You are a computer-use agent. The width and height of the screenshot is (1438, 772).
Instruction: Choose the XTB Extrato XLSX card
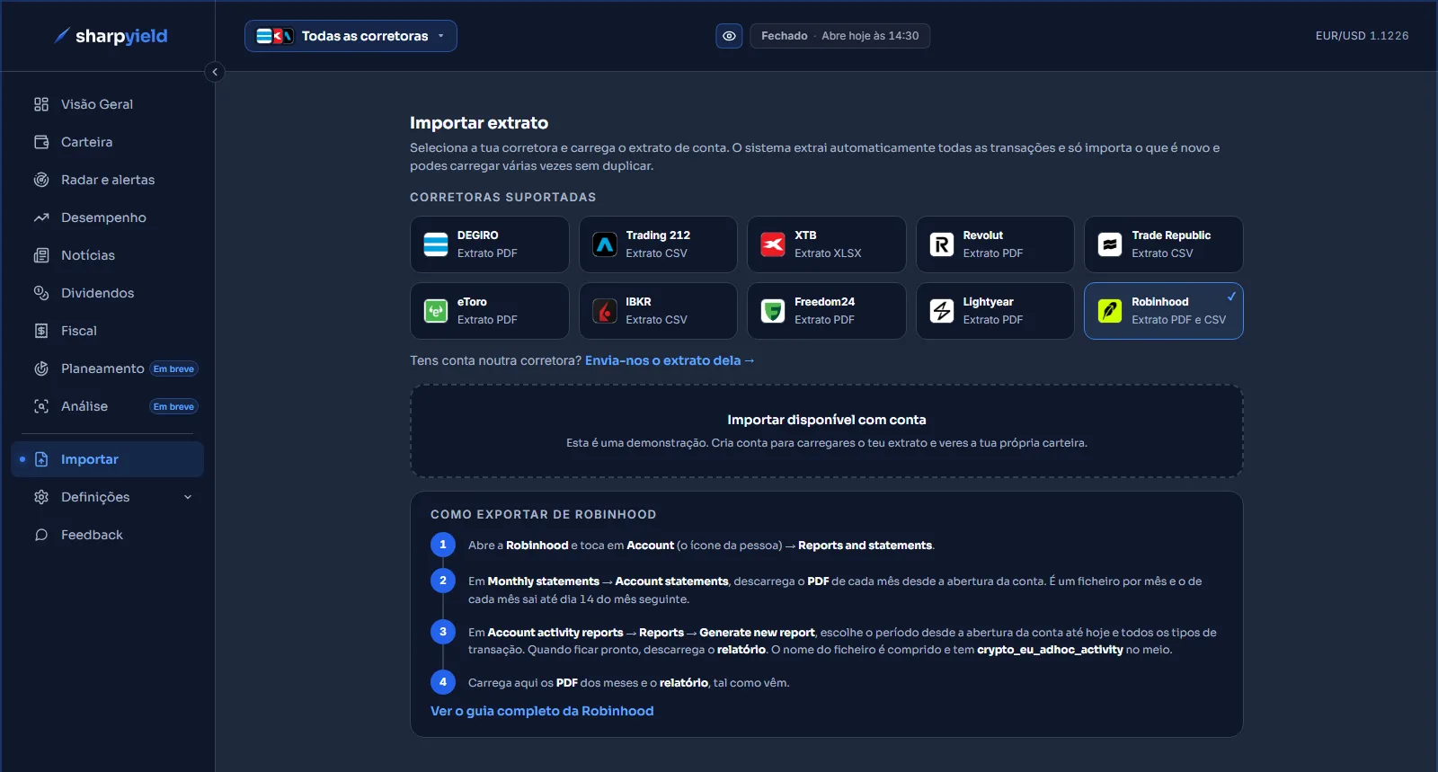827,244
